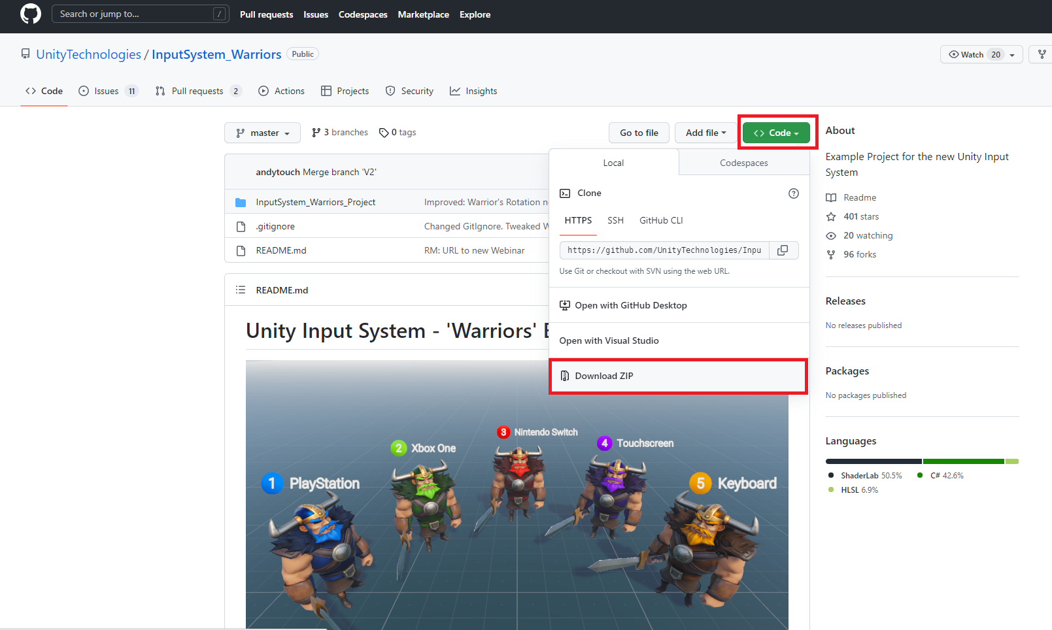The width and height of the screenshot is (1052, 630).
Task: Click the clone URL text field
Action: tap(664, 250)
